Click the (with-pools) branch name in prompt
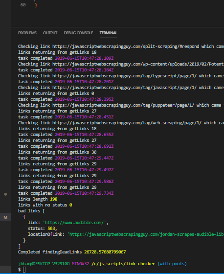This screenshot has width=224, height=274. click(x=172, y=264)
